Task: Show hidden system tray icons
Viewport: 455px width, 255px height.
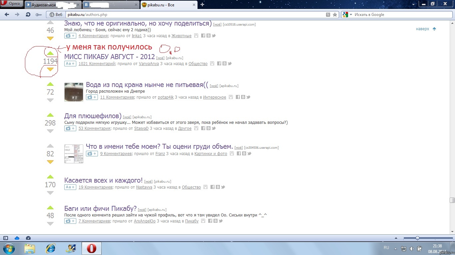Action: point(395,248)
